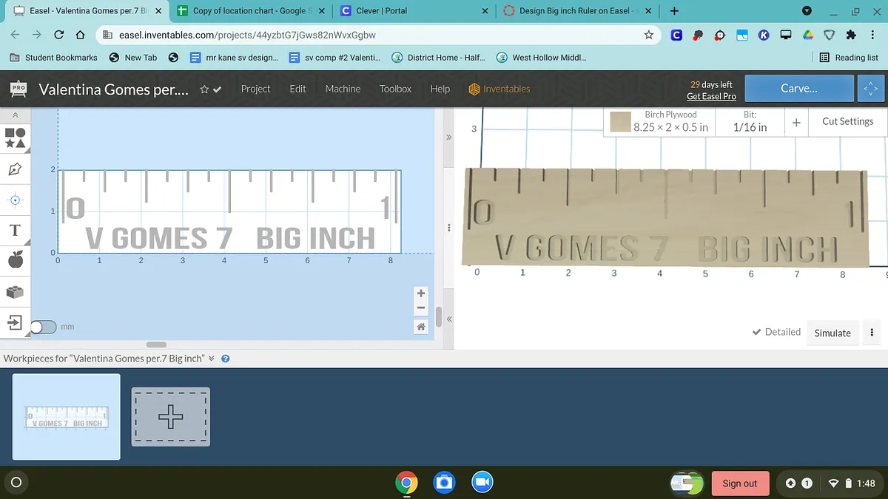Zoom in on the design canvas
Screen dimensions: 888x499
[421, 293]
